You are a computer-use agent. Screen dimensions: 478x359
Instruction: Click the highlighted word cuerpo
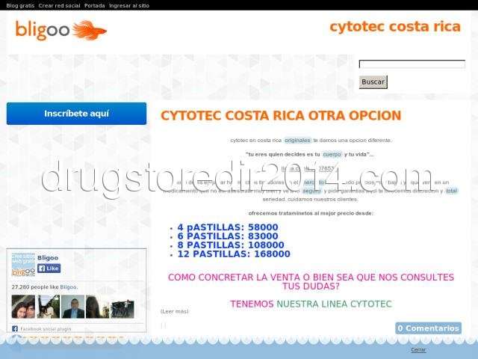click(332, 155)
